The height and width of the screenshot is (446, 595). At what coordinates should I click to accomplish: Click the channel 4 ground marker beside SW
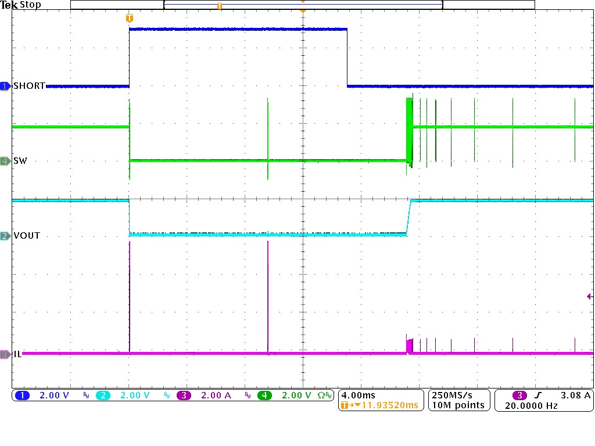coord(5,161)
